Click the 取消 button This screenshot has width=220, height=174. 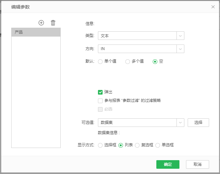click(198, 164)
